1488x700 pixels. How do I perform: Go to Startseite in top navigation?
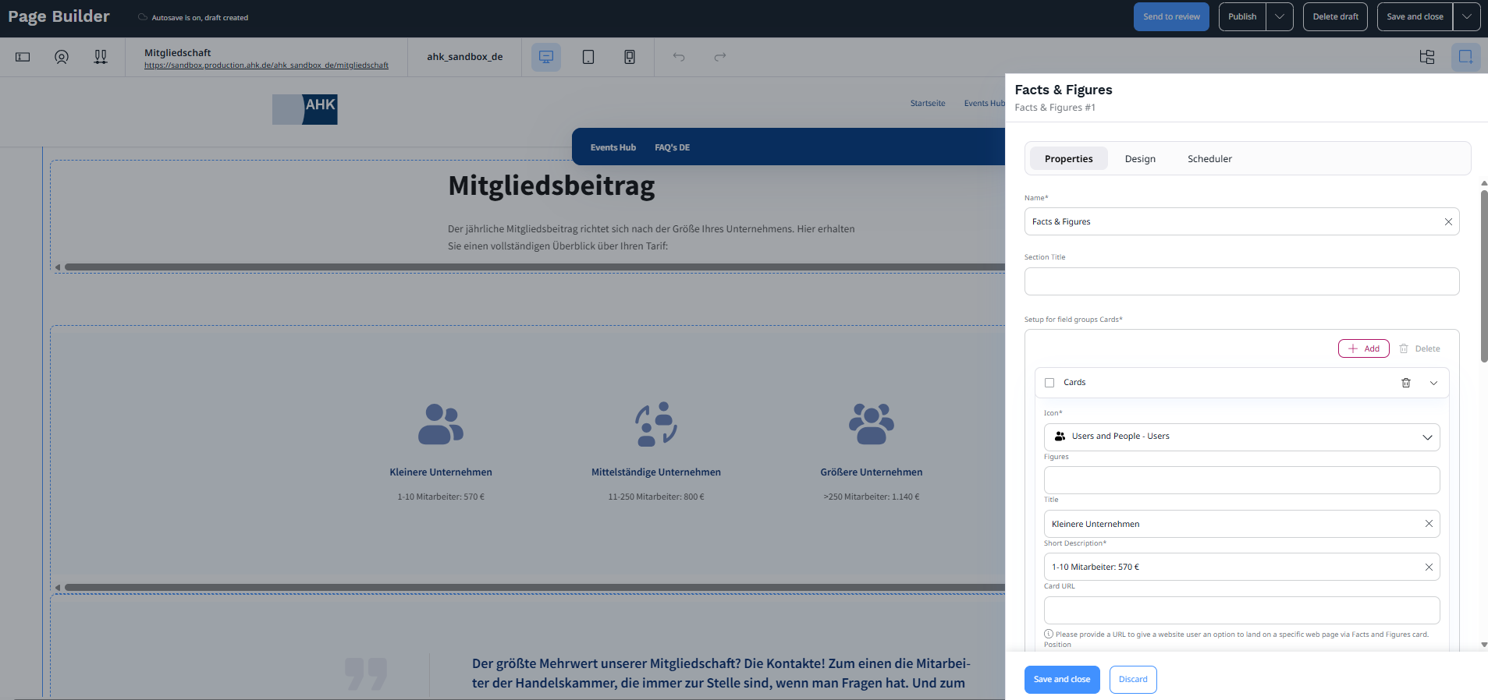point(928,103)
